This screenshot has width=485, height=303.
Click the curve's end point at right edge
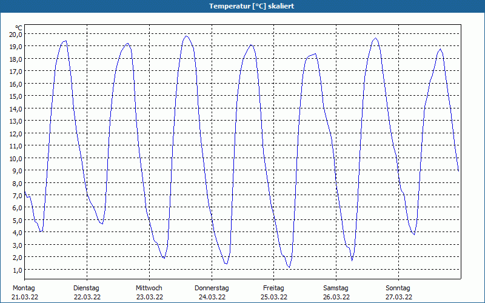point(458,171)
